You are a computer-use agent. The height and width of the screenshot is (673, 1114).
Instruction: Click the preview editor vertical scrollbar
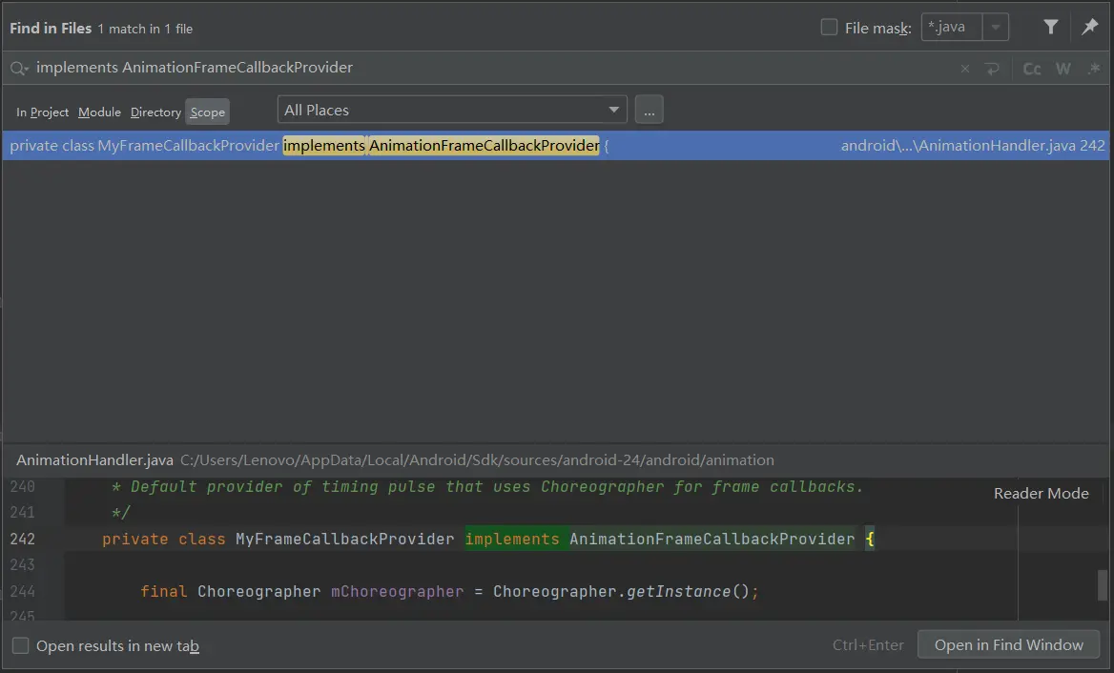(1103, 582)
